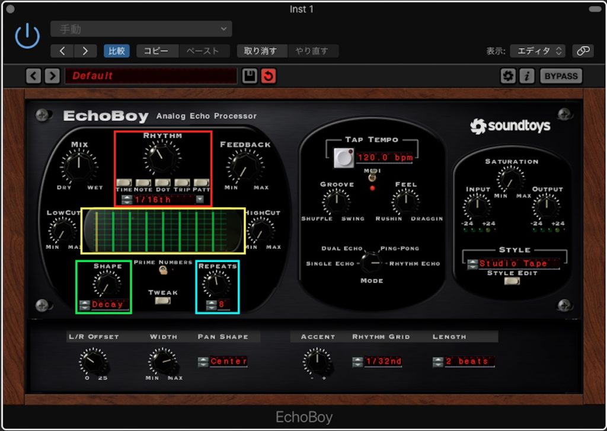The width and height of the screenshot is (607, 431).
Task: Click the save preset floppy disk icon
Action: tap(249, 76)
